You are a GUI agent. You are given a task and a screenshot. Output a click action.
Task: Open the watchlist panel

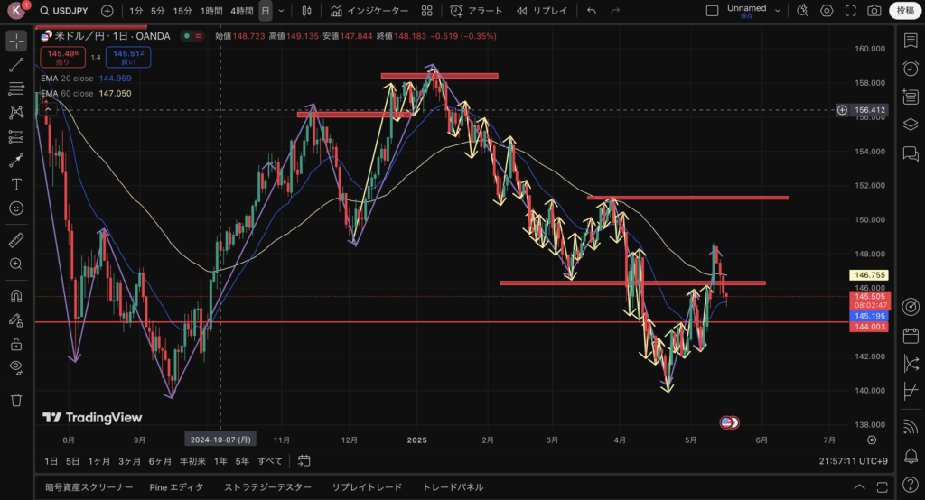911,41
